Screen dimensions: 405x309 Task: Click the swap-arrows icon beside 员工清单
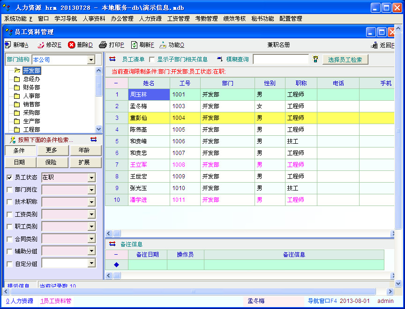tap(112, 59)
